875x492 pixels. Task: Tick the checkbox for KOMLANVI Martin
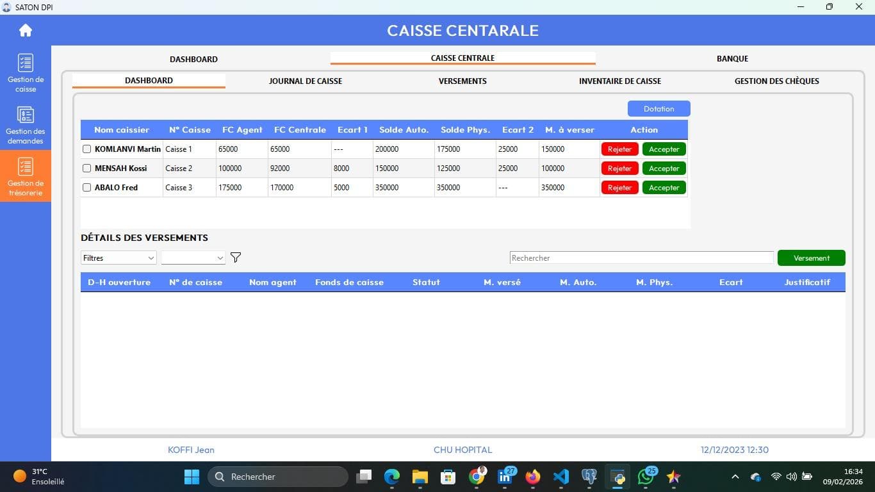coord(86,149)
